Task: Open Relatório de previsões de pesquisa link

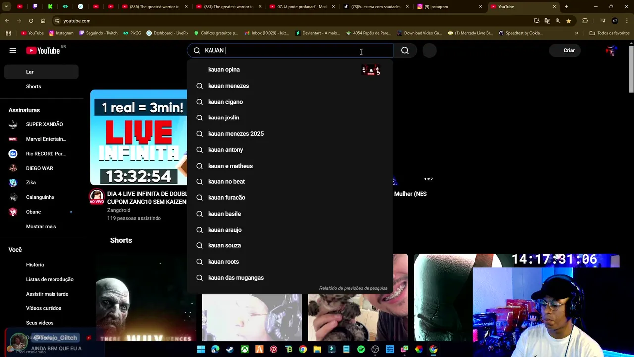Action: point(353,288)
